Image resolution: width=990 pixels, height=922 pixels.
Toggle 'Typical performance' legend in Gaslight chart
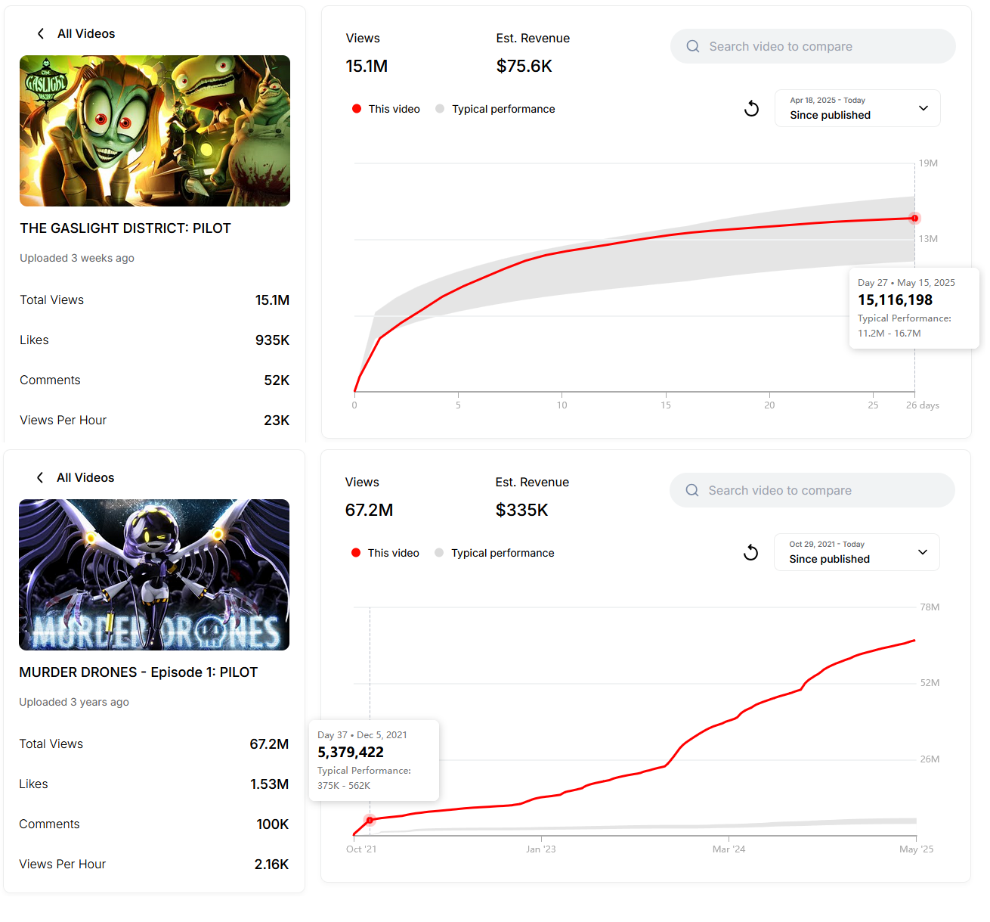496,109
